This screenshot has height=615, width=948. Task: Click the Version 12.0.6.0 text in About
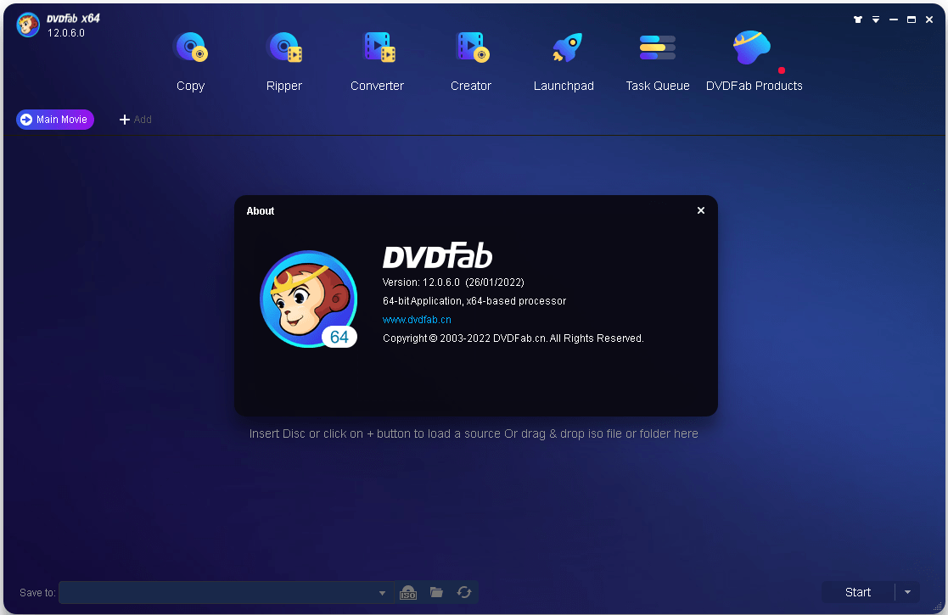453,282
